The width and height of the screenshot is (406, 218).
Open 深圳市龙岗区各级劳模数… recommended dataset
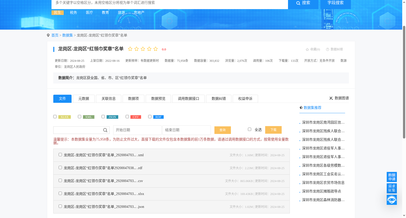[x=323, y=166]
